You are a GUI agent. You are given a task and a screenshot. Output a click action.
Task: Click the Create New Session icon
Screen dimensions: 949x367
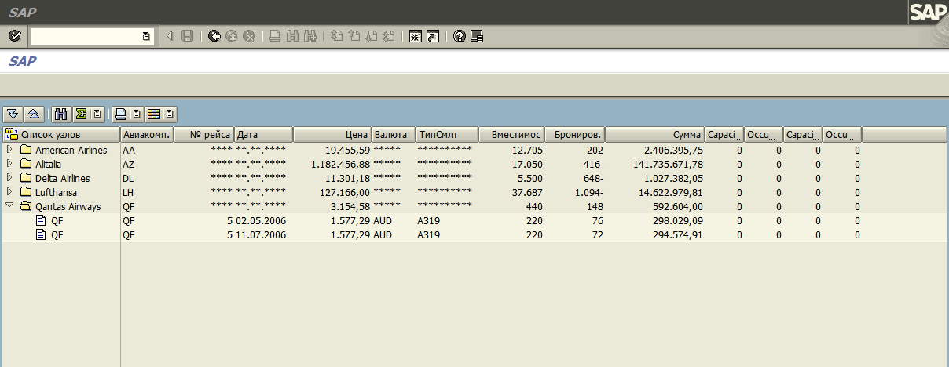tap(416, 36)
